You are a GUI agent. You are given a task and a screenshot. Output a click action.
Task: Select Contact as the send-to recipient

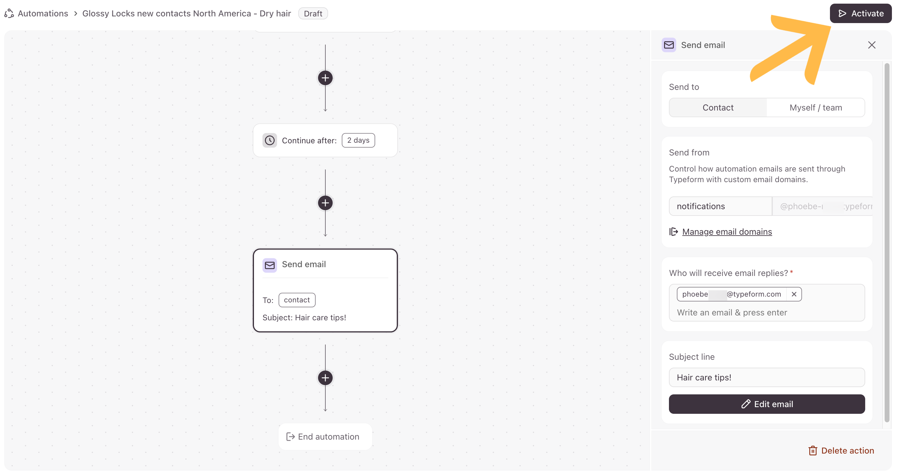pyautogui.click(x=718, y=108)
